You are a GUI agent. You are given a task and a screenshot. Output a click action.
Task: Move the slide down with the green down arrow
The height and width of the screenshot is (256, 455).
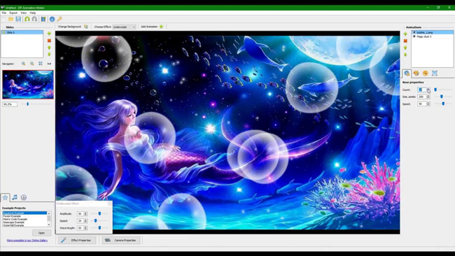[49, 55]
